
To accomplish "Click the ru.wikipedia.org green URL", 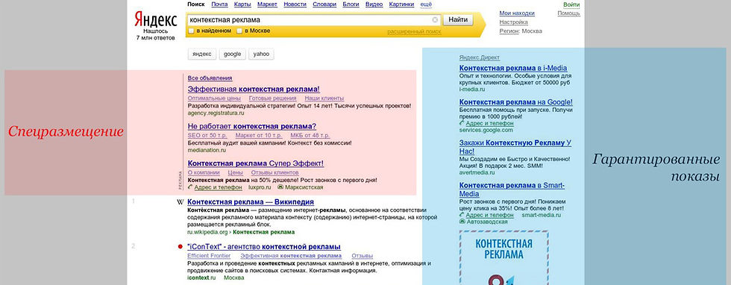I will (x=207, y=232).
